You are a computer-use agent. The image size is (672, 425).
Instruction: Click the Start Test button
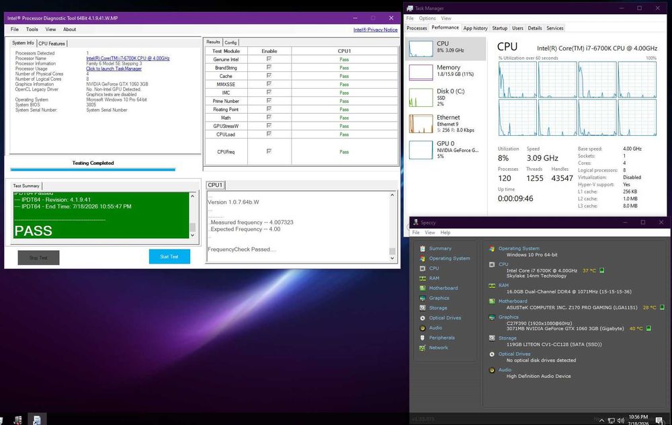click(x=169, y=256)
